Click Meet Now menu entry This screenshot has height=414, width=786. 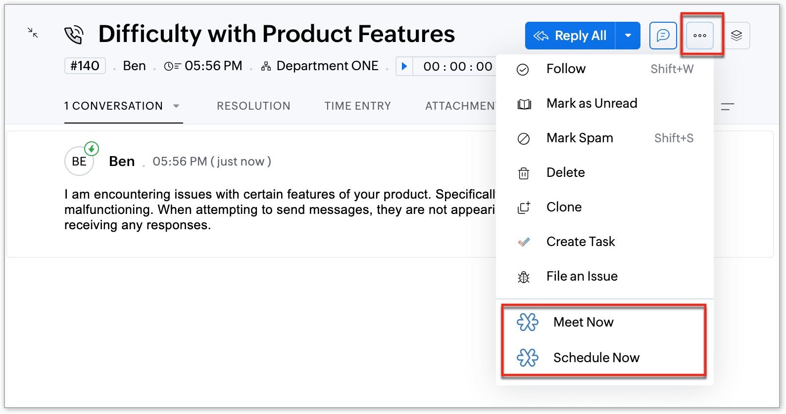[583, 322]
